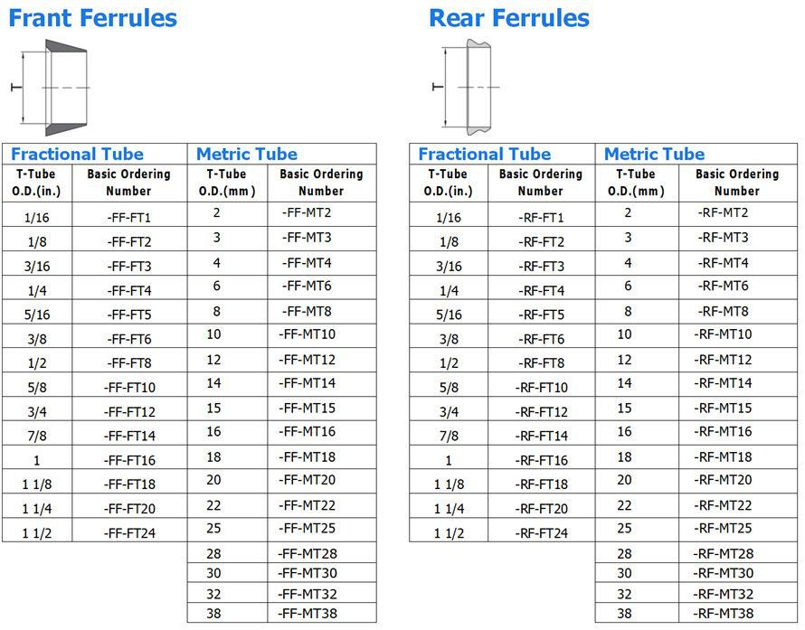This screenshot has height=630, width=805.
Task: Click part number -FF-FT16
Action: click(x=129, y=460)
